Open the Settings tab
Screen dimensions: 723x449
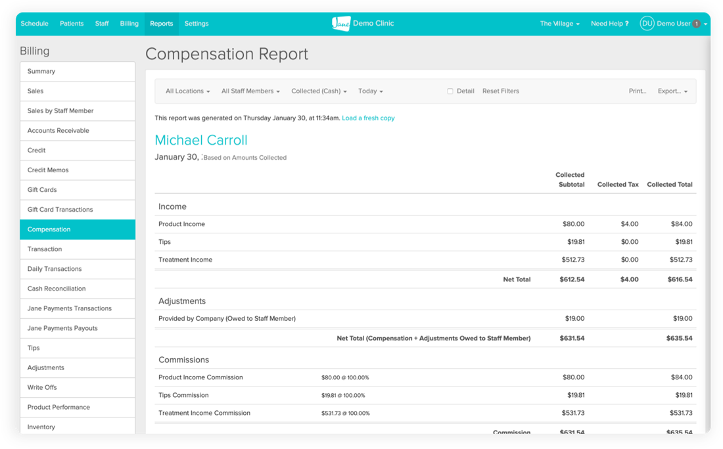197,24
